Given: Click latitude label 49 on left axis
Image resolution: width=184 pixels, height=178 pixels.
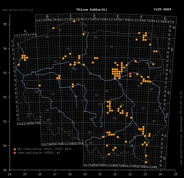Looking at the screenshot, I should pyautogui.click(x=5, y=170).
